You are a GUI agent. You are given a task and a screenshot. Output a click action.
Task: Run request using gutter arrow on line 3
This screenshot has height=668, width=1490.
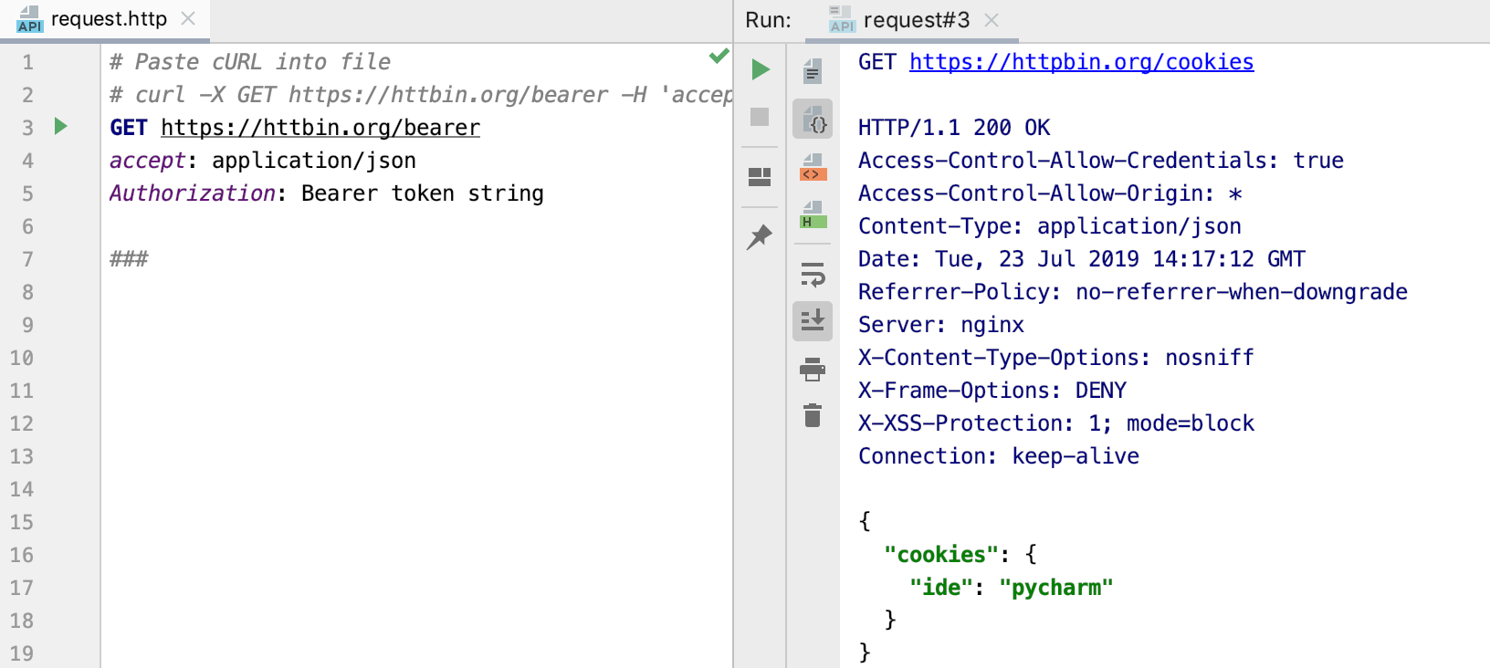(x=61, y=126)
